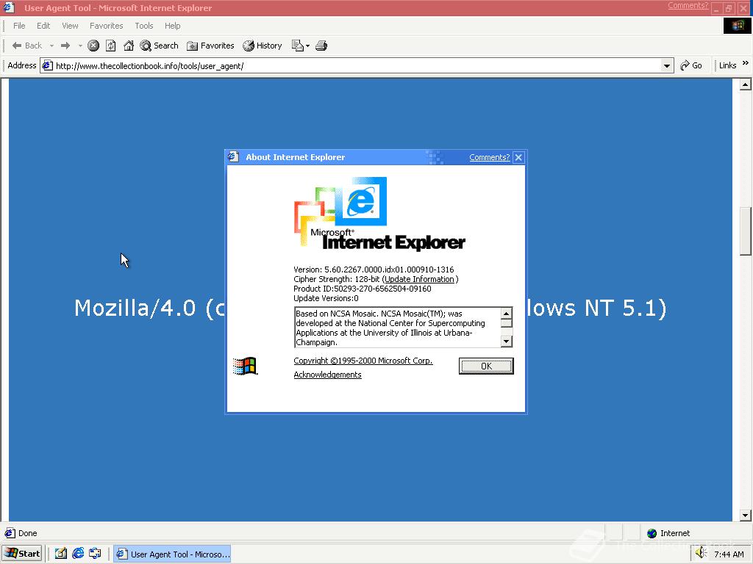Click the credits box scrollbar thumb

point(506,323)
